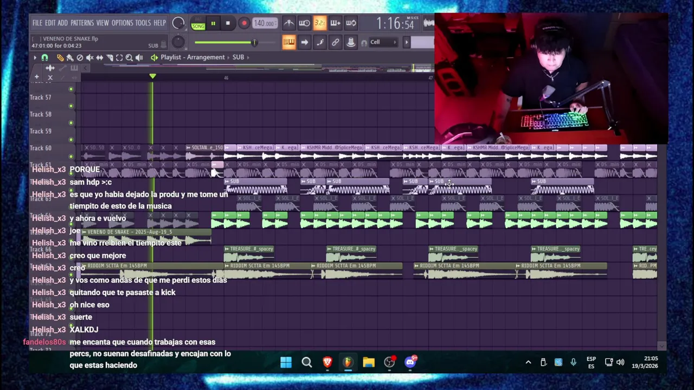Click the green speaker playlist icon
Image resolution: width=694 pixels, height=390 pixels.
click(x=154, y=57)
